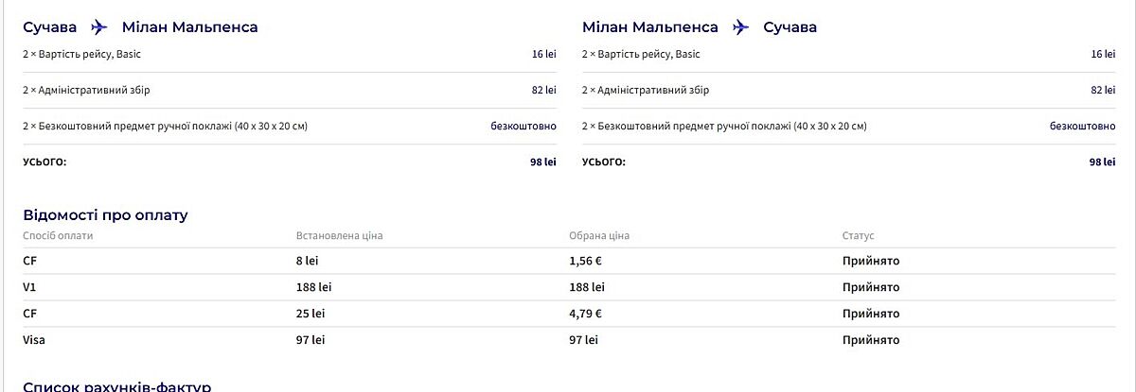This screenshot has height=392, width=1136.
Task: Click the outbound flight's 82 lei administrative fee
Action: pos(544,91)
